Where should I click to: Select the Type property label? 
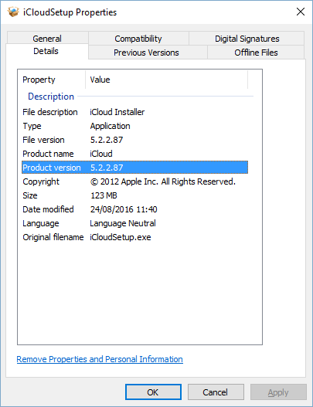point(32,126)
